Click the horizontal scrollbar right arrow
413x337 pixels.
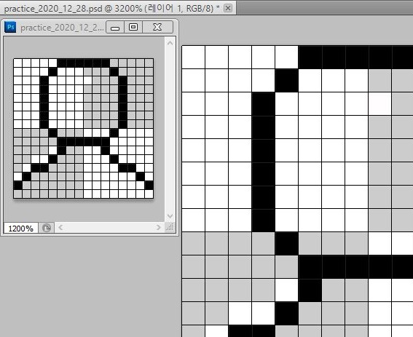pyautogui.click(x=158, y=228)
